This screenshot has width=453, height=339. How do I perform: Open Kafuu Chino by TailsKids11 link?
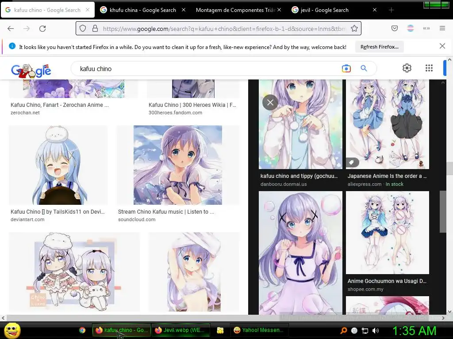coord(58,211)
